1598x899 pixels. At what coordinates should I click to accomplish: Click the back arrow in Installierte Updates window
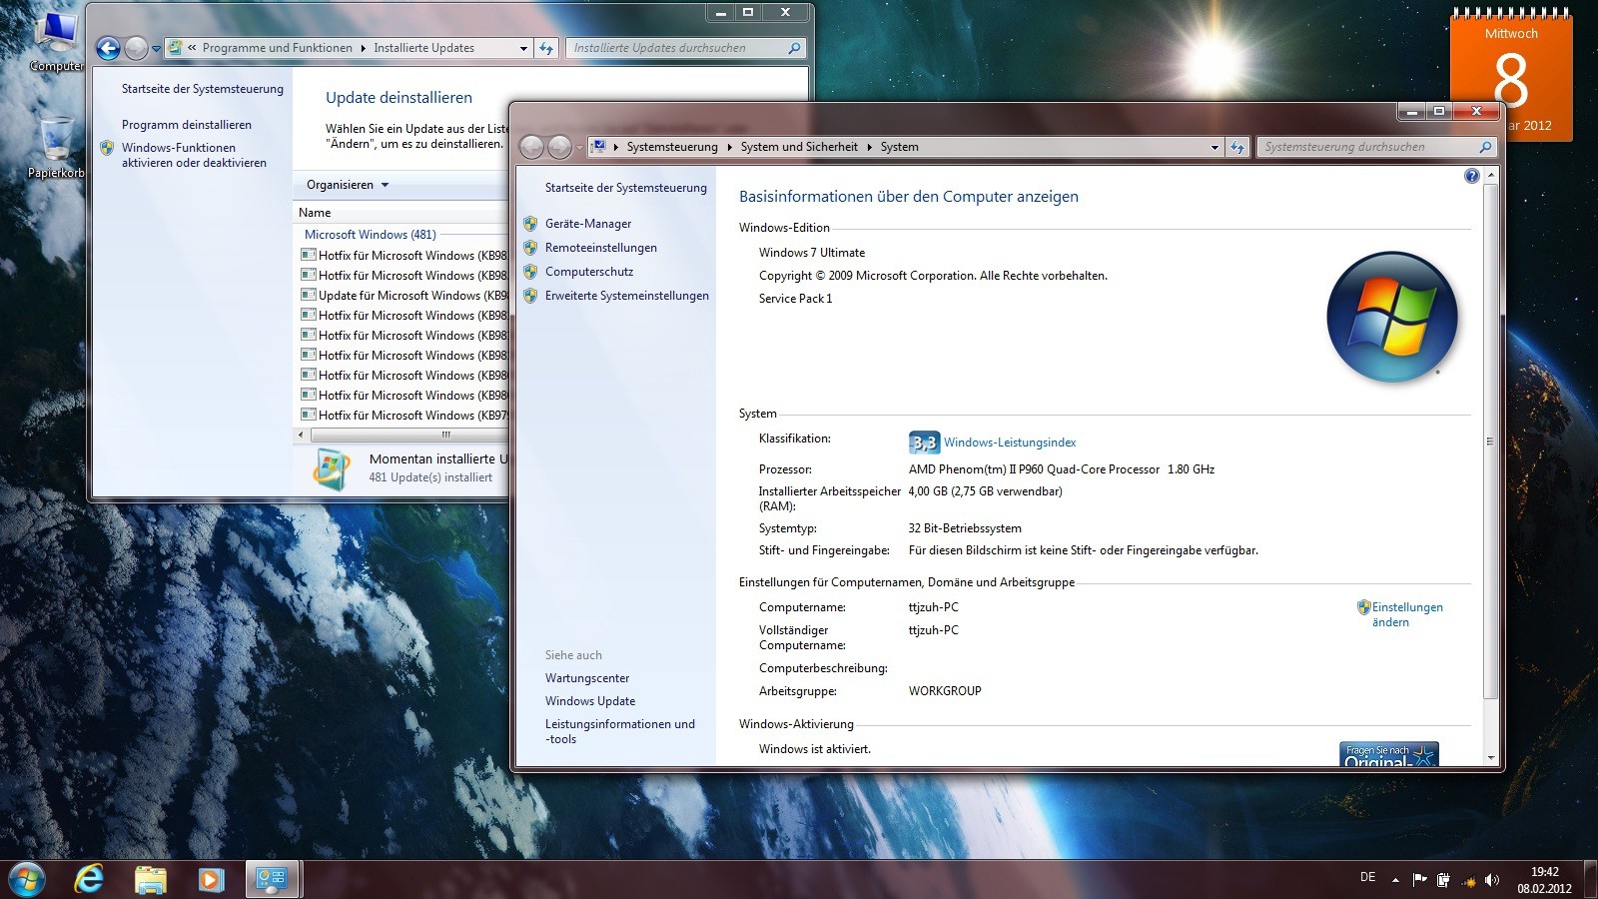[x=109, y=48]
